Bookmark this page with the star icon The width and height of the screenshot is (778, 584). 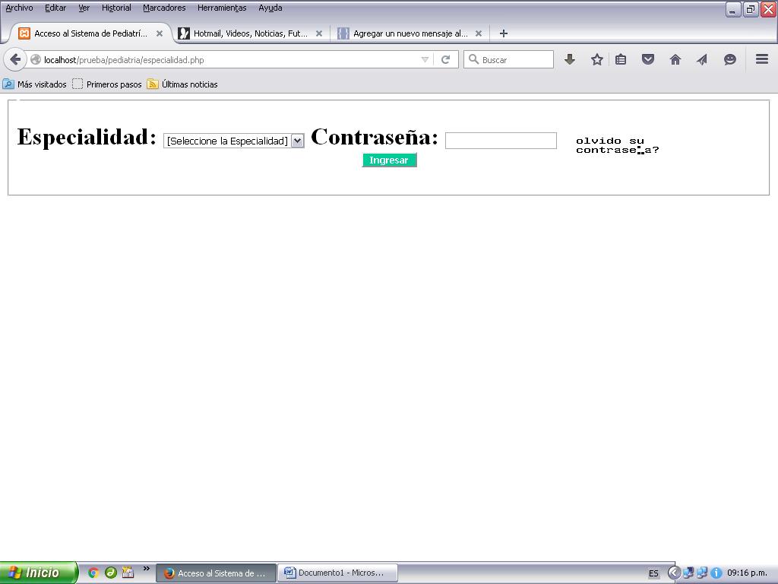tap(597, 59)
